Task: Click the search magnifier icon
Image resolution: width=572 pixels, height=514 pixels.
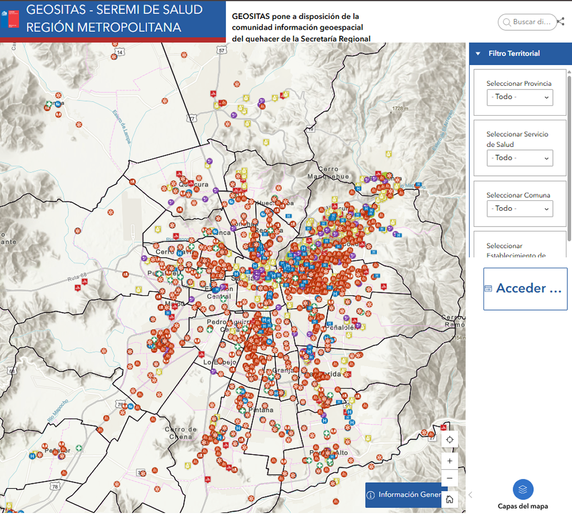Action: (x=506, y=22)
